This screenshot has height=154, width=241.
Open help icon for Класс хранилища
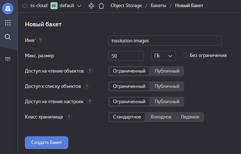[69, 117]
